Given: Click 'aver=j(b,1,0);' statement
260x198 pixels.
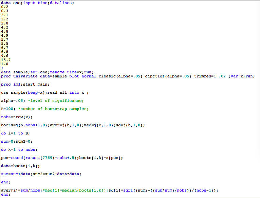Looking at the screenshot, I should click(x=67, y=125).
